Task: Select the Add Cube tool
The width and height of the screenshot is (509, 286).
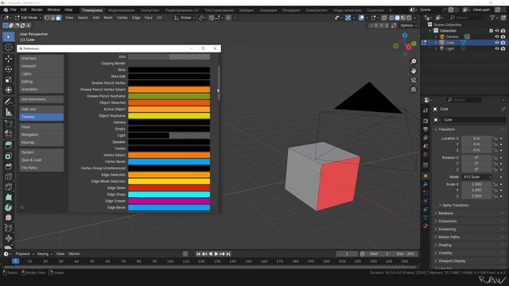Action: tap(9, 124)
